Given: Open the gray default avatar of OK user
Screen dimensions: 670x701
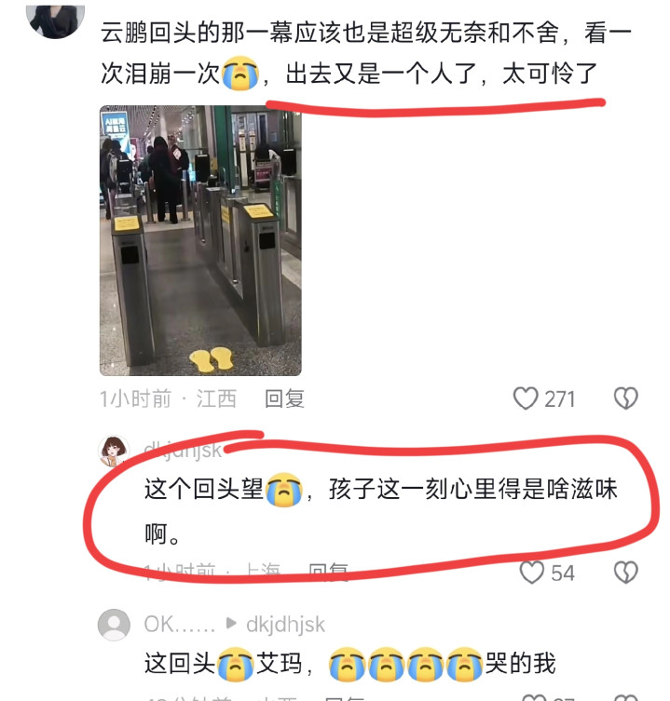Looking at the screenshot, I should (114, 625).
